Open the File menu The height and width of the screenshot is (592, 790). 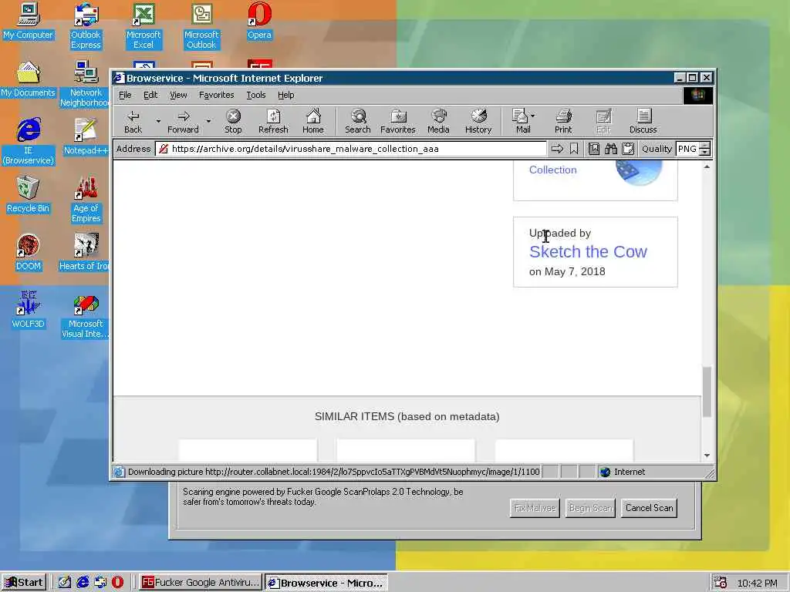(x=125, y=95)
